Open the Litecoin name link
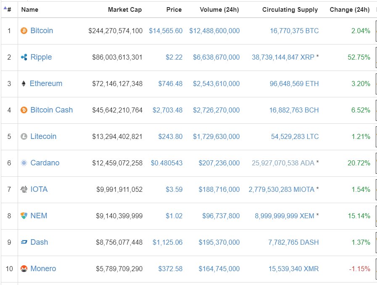Image resolution: width=377 pixels, height=285 pixels. coord(43,136)
